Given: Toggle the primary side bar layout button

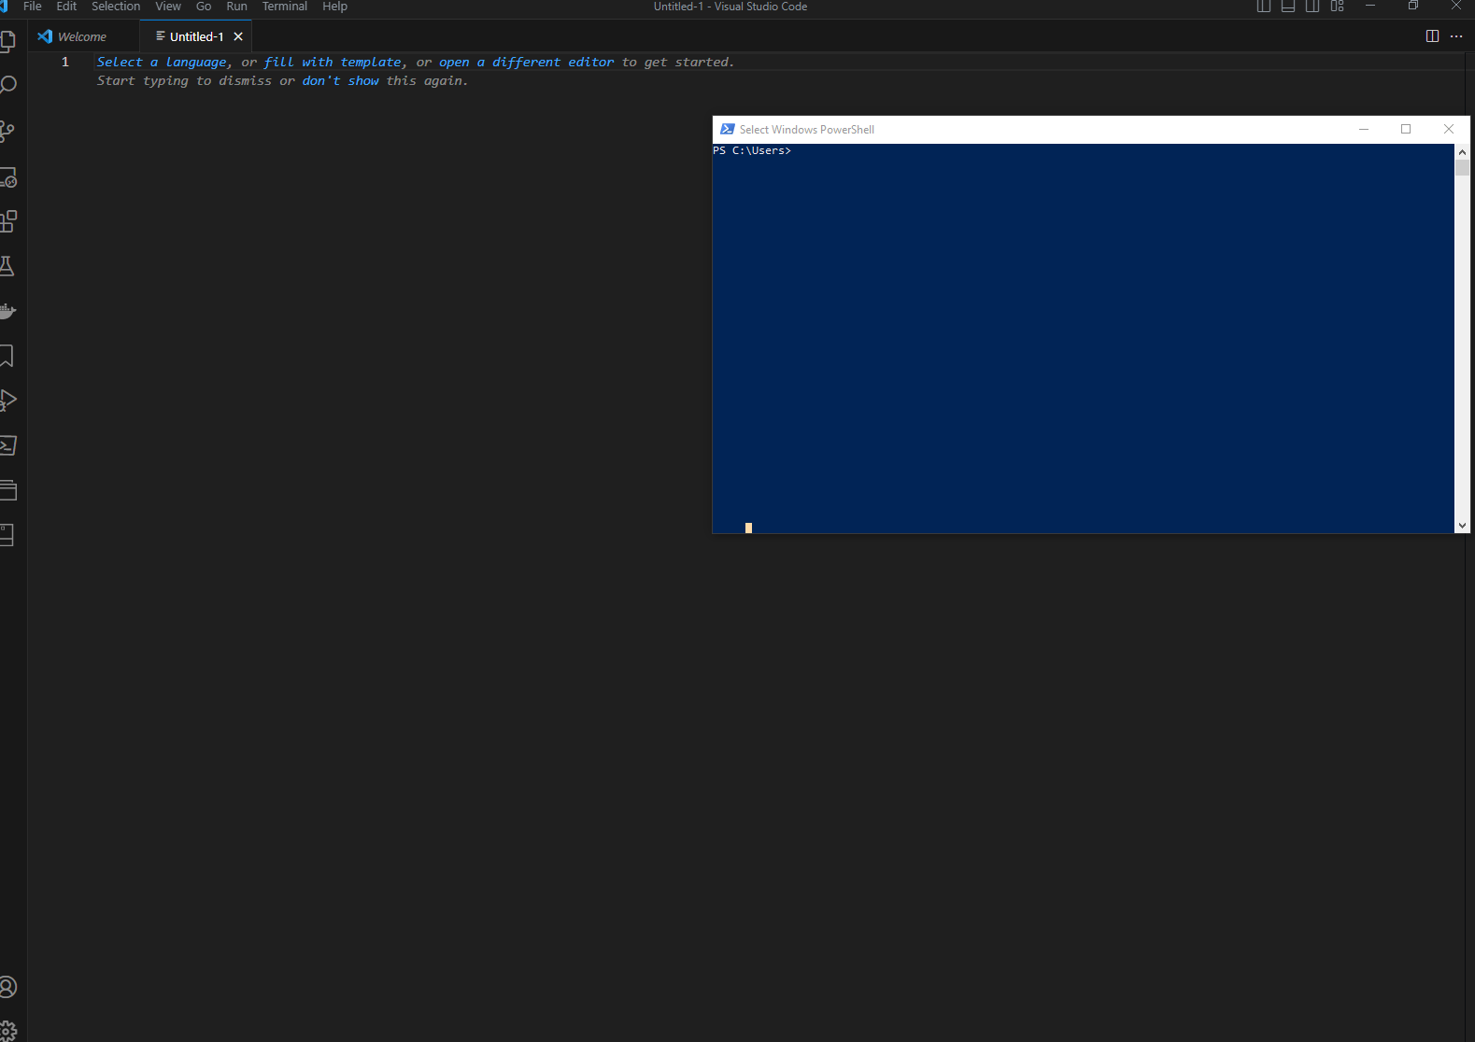Looking at the screenshot, I should (x=1264, y=7).
